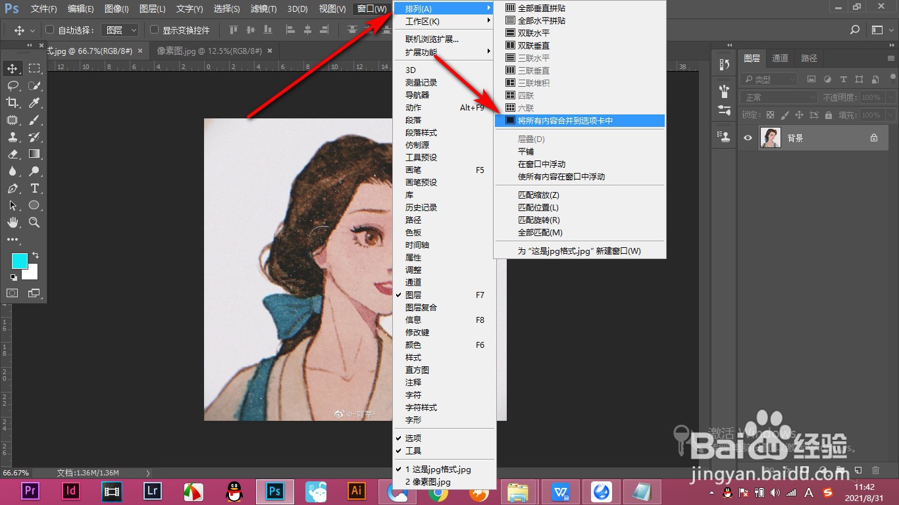This screenshot has width=899, height=505.
Task: Click the 背景 layer thumbnail
Action: pyautogui.click(x=770, y=138)
